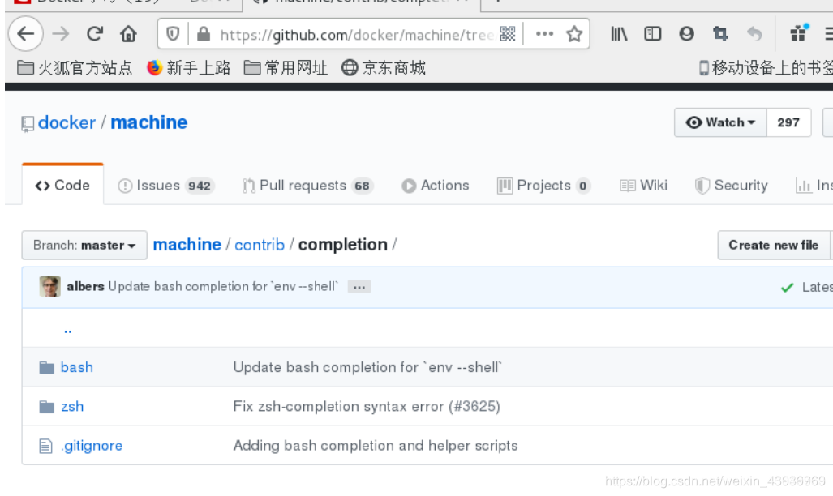This screenshot has width=833, height=496.
Task: Open the Pull requests 68 tab
Action: pyautogui.click(x=308, y=186)
